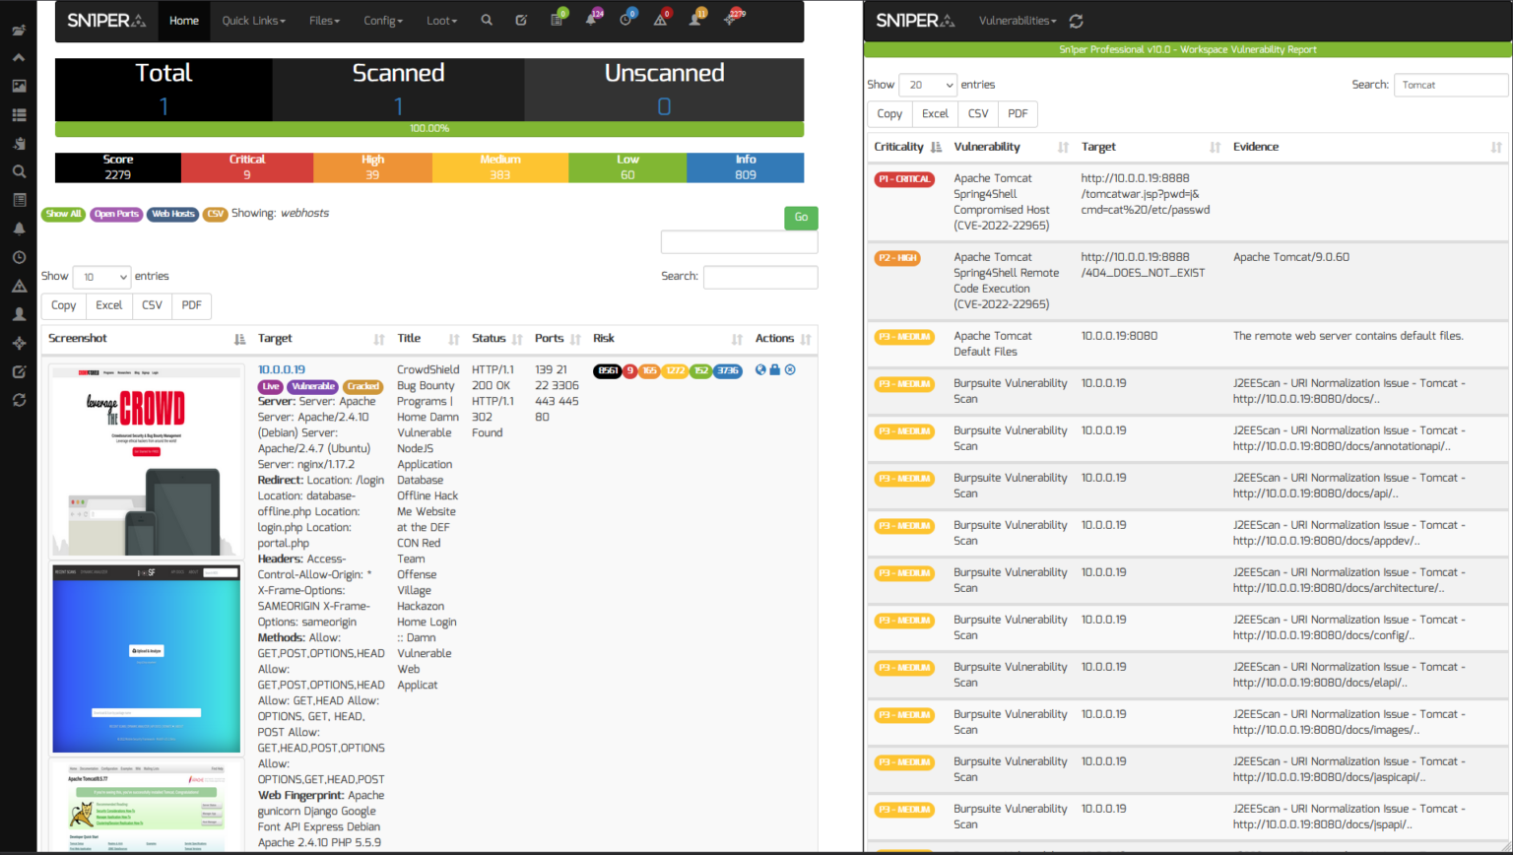
Task: Click the sidebar open folder icon
Action: click(x=19, y=31)
